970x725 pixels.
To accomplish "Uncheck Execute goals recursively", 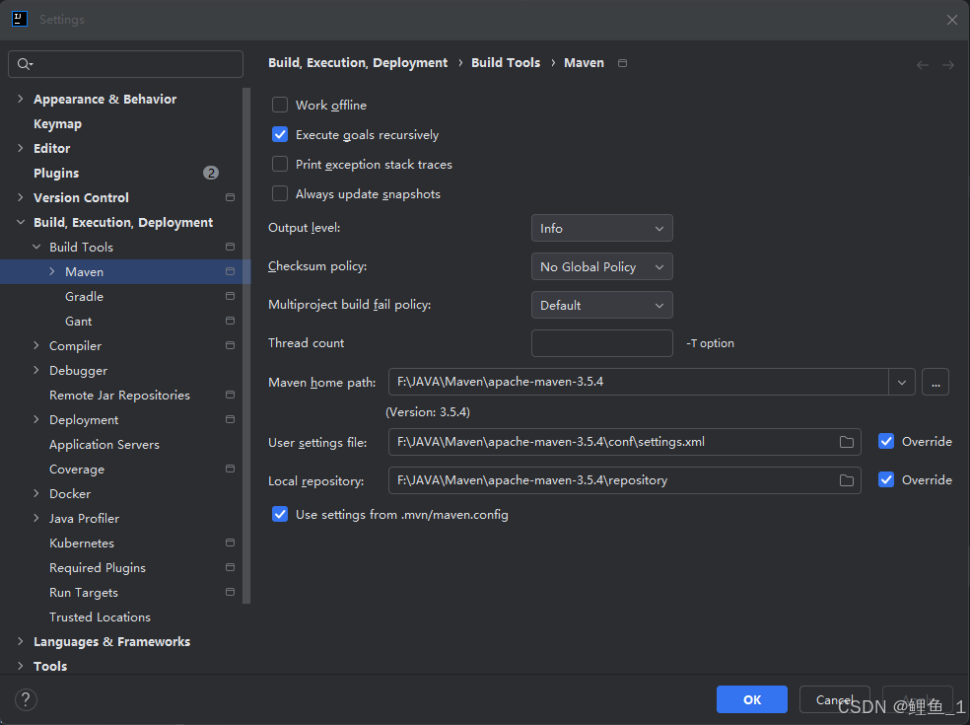I will 280,134.
